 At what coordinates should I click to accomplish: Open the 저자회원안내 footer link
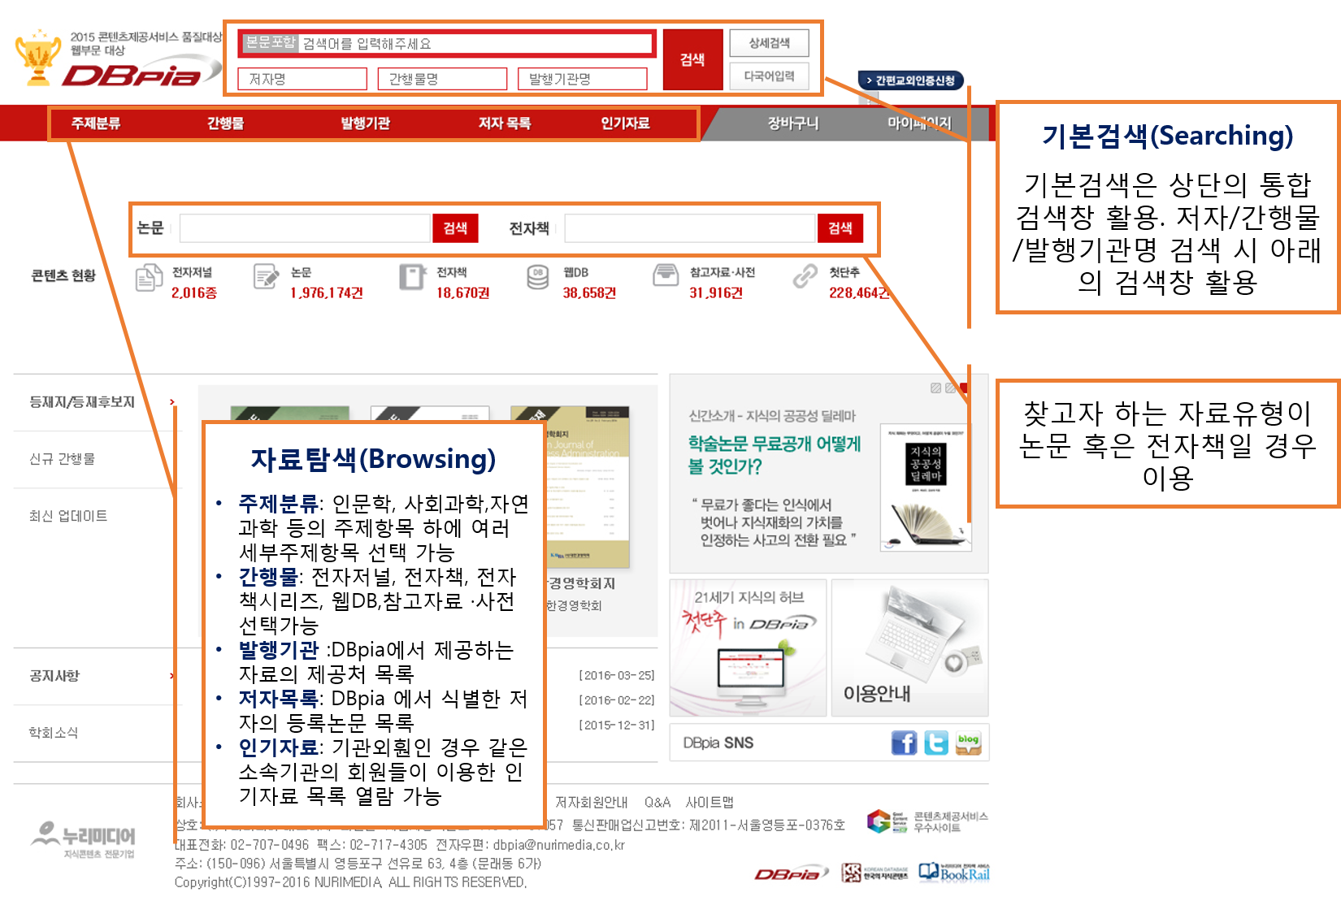[591, 803]
